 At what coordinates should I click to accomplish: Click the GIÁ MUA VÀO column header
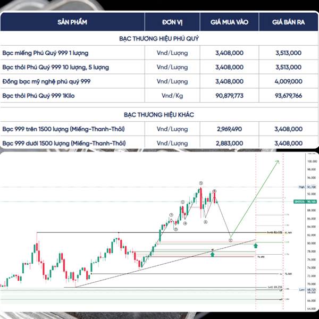[x=229, y=22]
